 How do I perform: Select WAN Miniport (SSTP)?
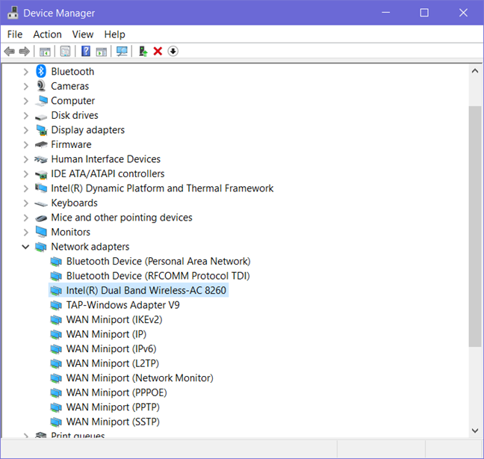(x=113, y=422)
